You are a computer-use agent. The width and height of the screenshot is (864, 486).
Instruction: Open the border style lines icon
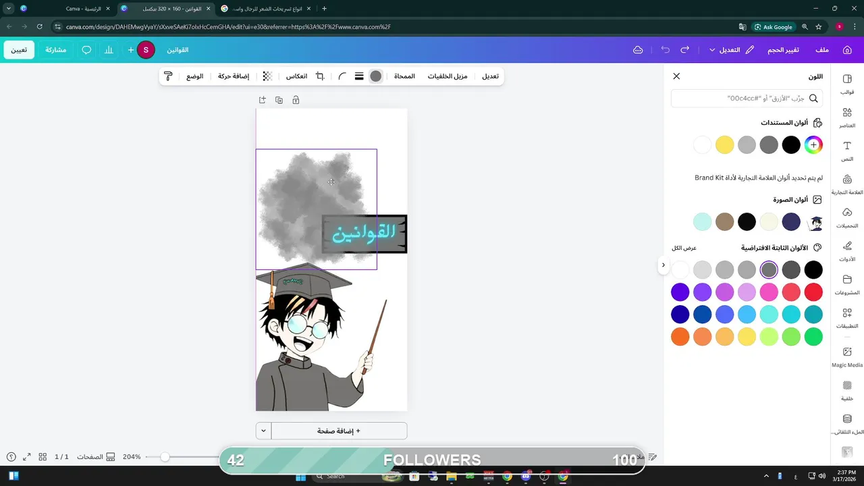359,76
